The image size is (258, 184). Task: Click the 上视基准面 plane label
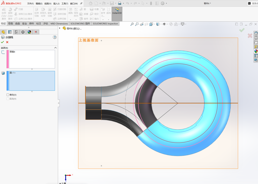click(x=88, y=40)
